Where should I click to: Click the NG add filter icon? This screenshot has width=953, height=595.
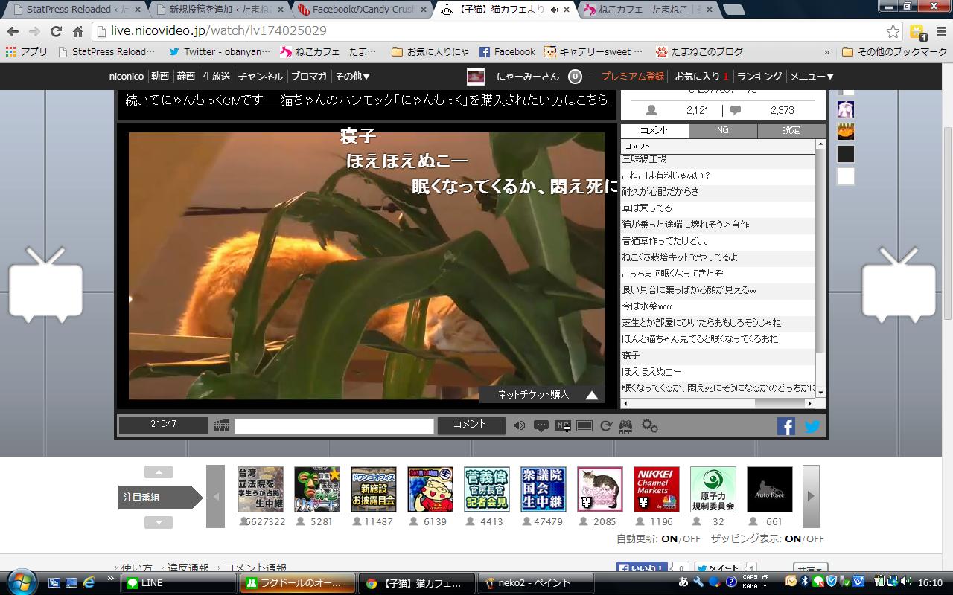pos(563,425)
